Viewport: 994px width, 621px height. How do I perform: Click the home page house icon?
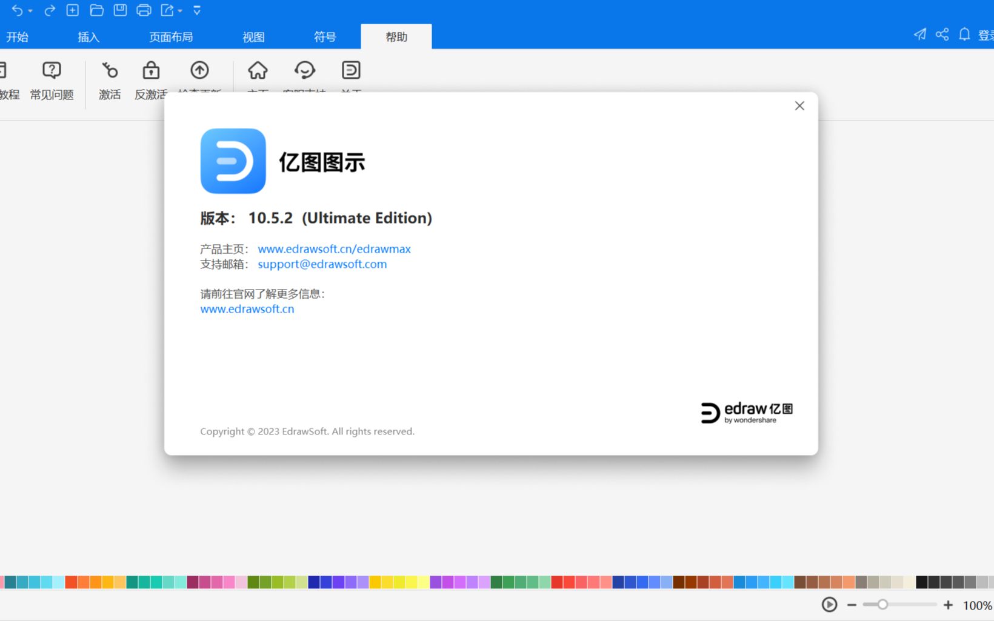point(258,70)
